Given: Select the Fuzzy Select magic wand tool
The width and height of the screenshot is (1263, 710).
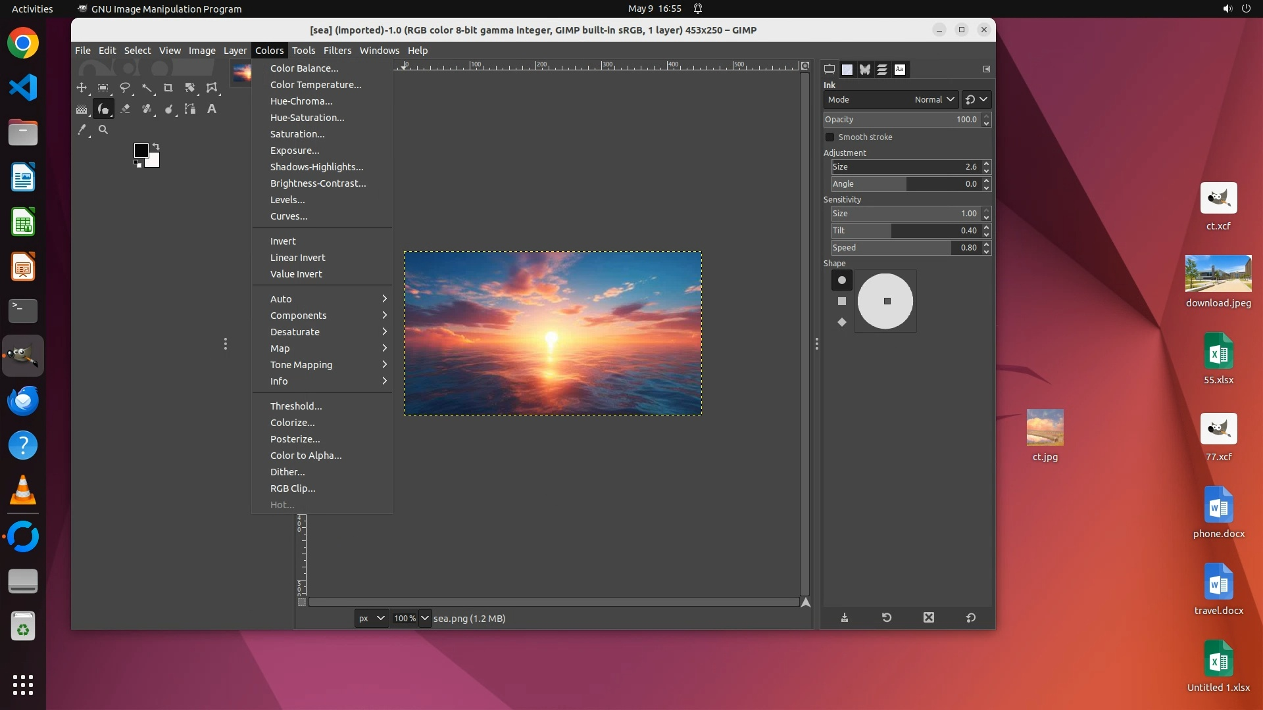Looking at the screenshot, I should click(147, 87).
